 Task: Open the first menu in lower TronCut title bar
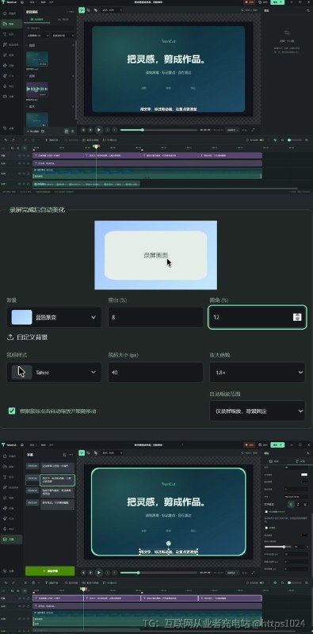pos(32,445)
